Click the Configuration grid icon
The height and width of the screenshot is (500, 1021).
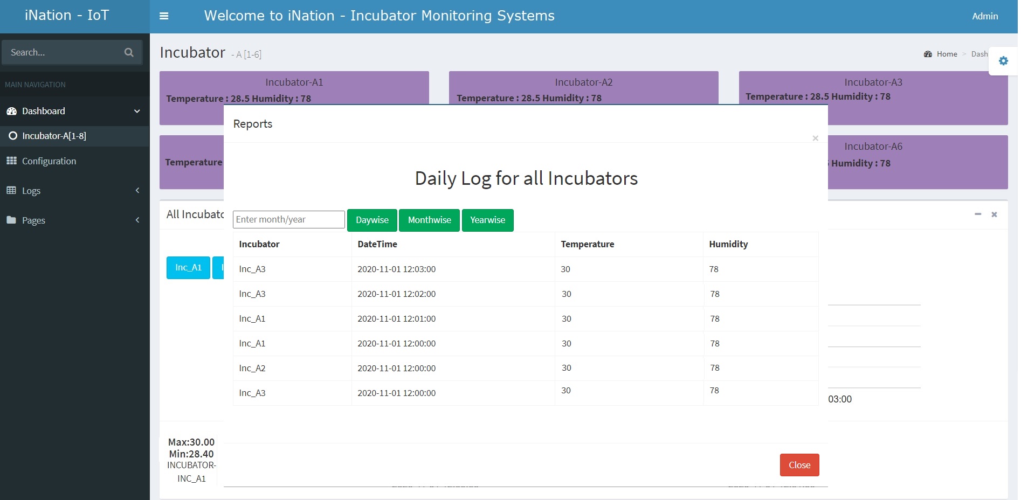point(11,161)
